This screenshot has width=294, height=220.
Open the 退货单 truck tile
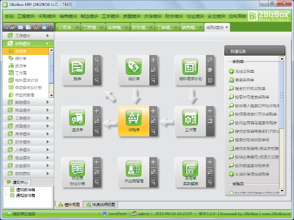[x=77, y=121]
